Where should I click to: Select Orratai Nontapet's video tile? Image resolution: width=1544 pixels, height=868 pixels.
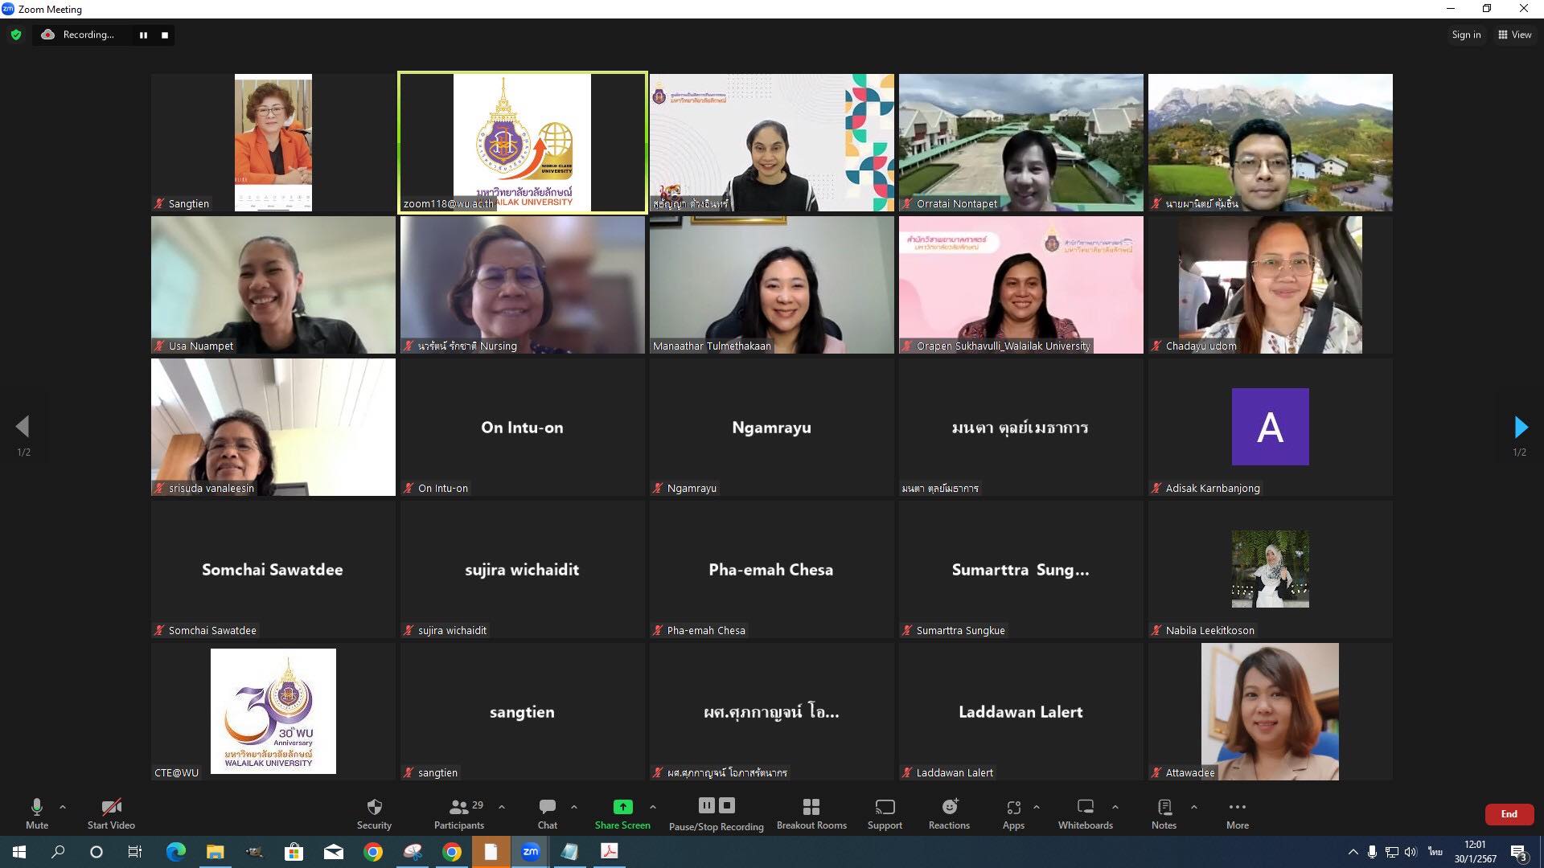[x=1021, y=142]
